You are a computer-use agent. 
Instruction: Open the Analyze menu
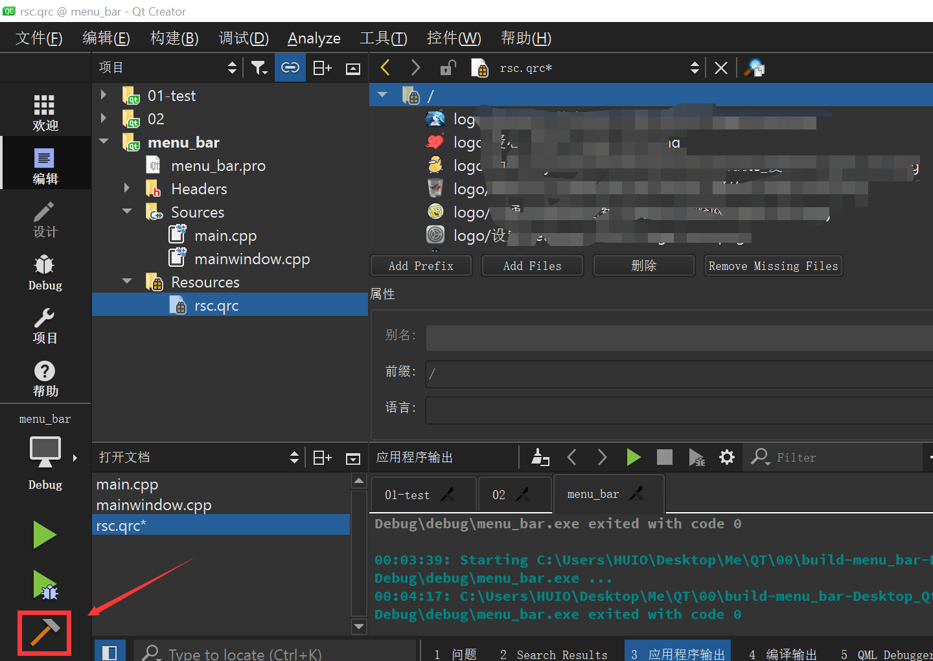tap(314, 38)
